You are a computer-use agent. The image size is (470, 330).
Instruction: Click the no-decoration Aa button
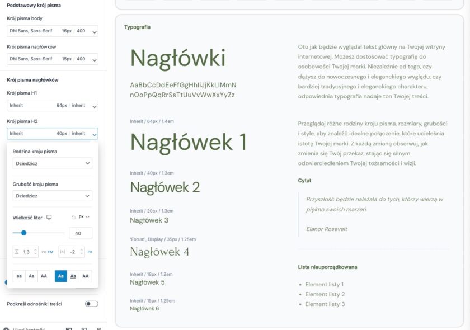[x=61, y=276]
